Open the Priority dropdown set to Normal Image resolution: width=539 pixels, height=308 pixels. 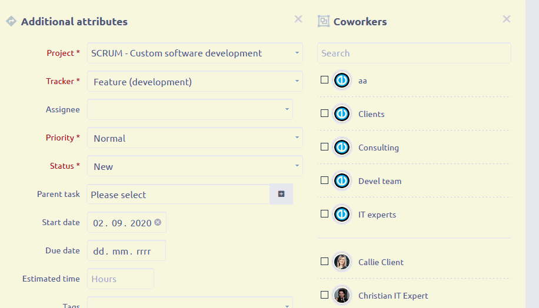click(195, 138)
